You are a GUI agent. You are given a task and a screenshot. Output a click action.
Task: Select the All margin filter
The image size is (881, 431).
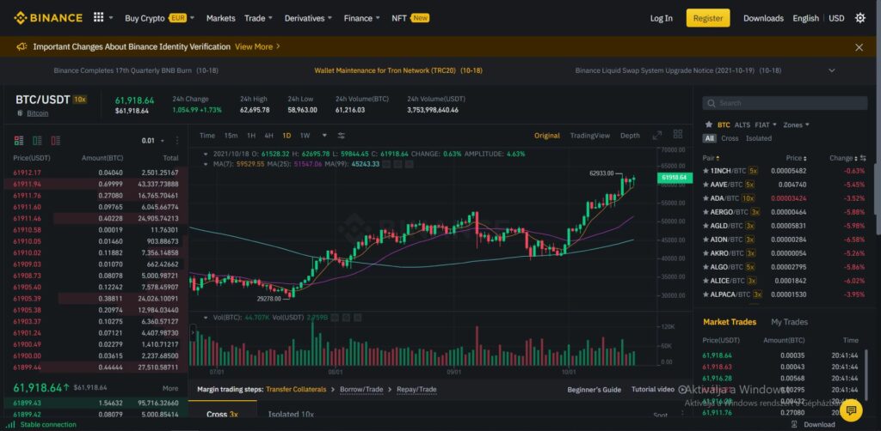coord(710,138)
